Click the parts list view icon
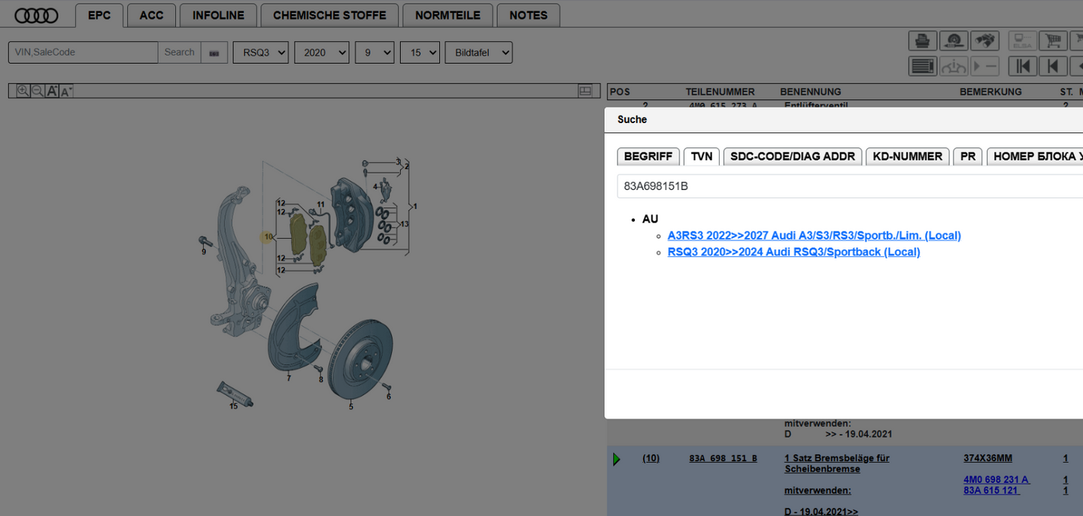 click(923, 66)
